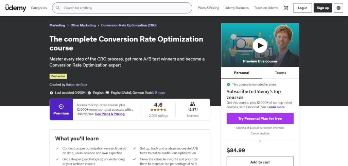Click the star rating icons

coord(158,110)
